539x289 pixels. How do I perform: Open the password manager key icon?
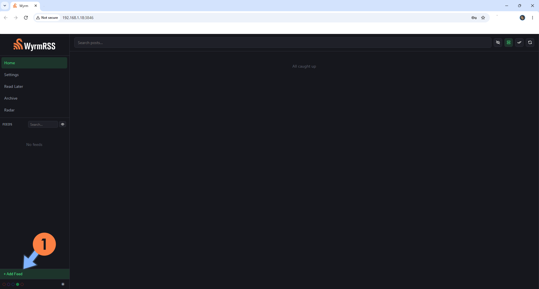474,18
